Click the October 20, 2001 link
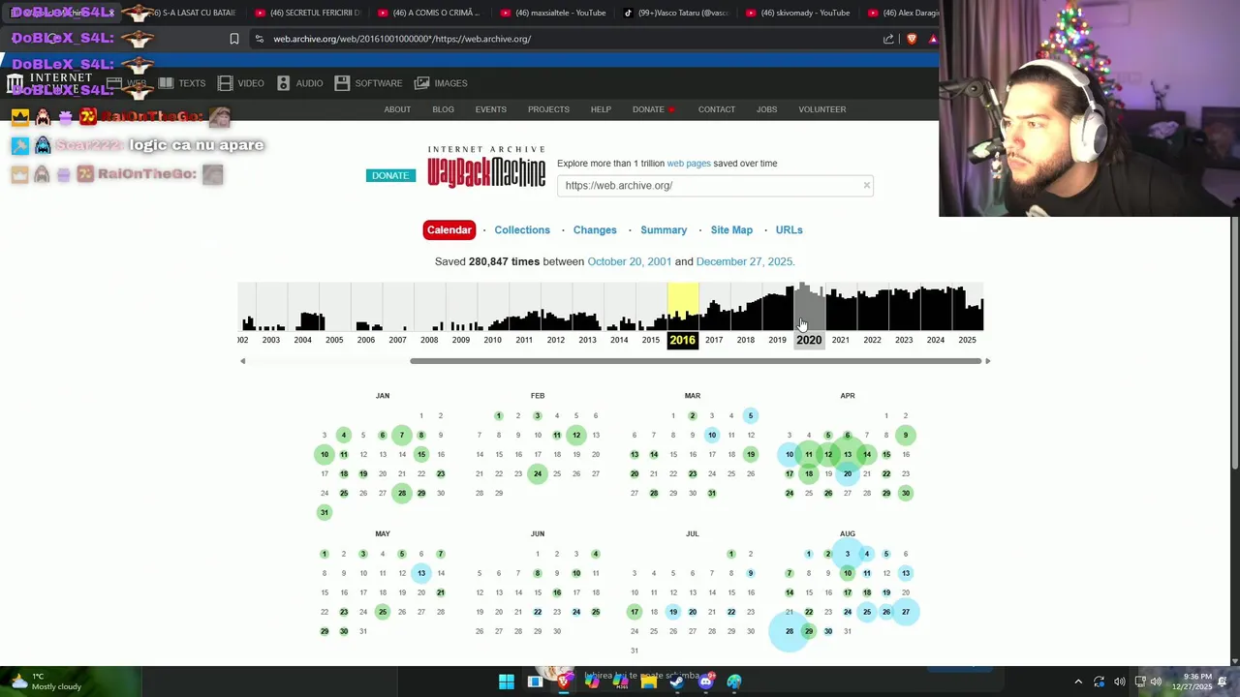Viewport: 1240px width, 697px height. click(629, 261)
